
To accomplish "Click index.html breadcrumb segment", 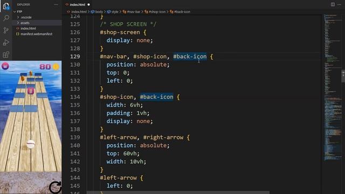I will pyautogui.click(x=79, y=12).
